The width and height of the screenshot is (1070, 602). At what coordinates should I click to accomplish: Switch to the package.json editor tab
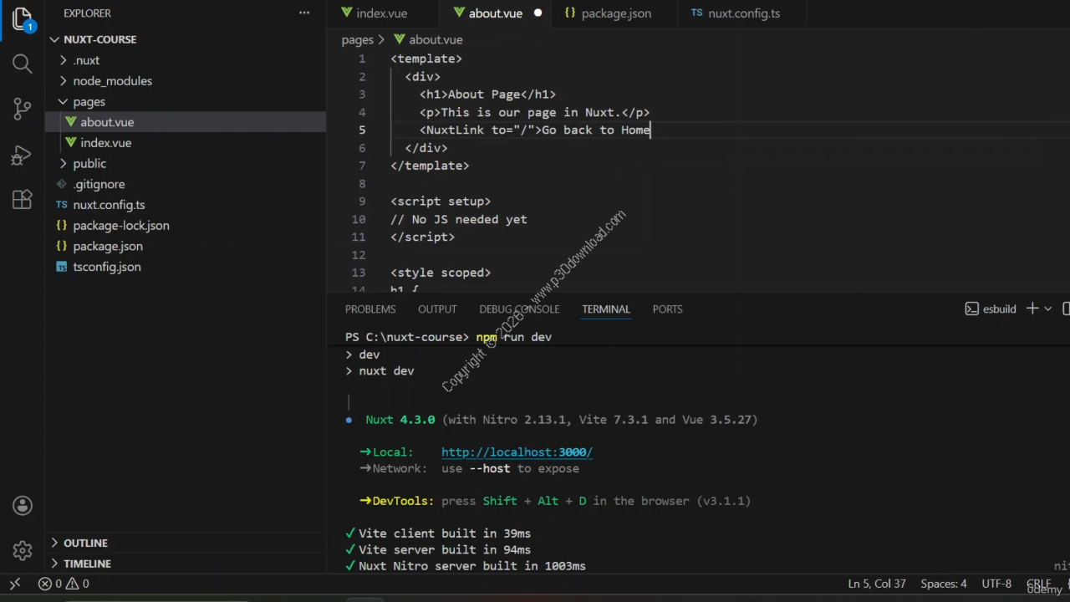(x=615, y=13)
